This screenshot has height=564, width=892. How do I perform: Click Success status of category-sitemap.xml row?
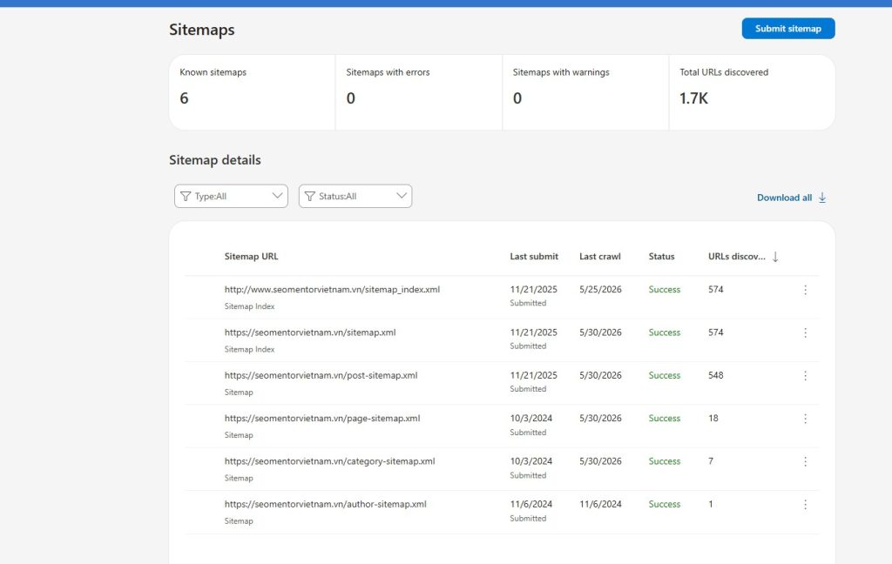pyautogui.click(x=664, y=461)
